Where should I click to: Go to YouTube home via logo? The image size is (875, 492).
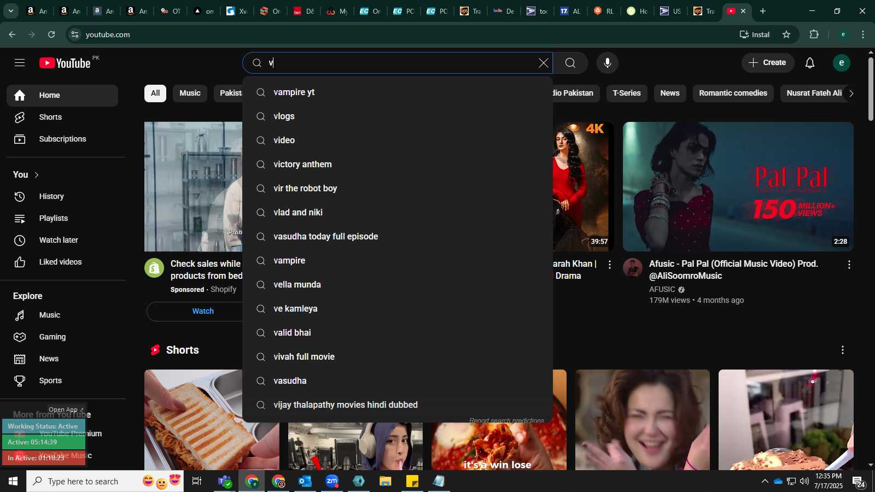65,63
